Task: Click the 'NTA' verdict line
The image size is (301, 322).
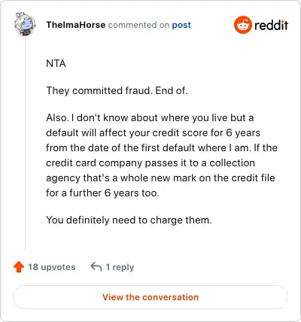Action: (x=56, y=63)
